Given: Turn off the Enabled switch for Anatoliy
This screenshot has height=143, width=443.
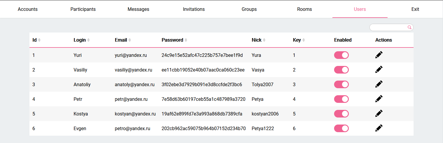Looking at the screenshot, I should coord(341,84).
